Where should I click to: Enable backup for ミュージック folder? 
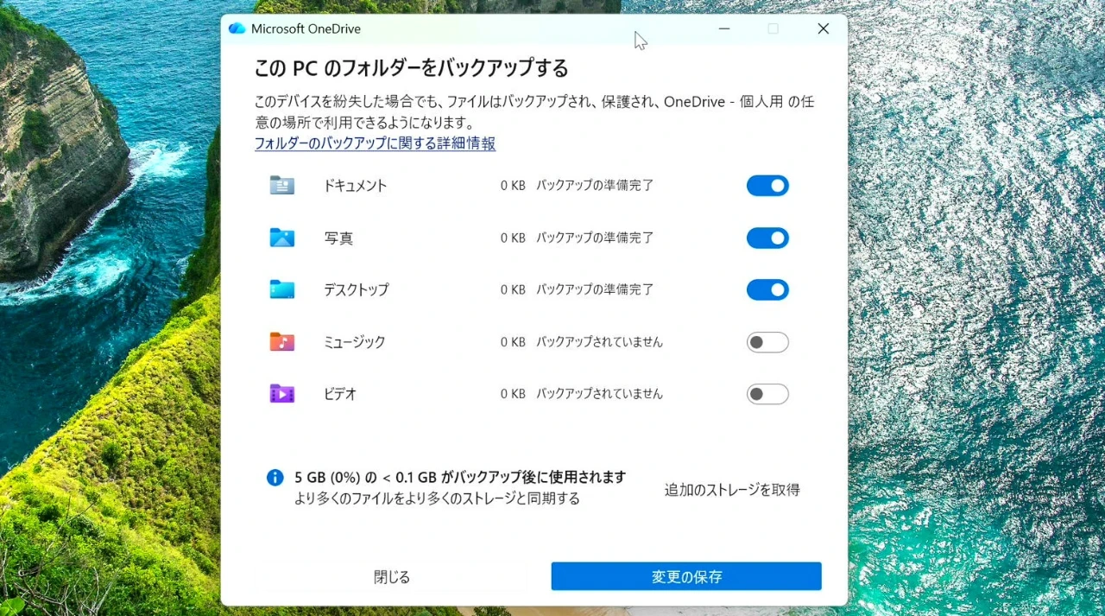[767, 342]
